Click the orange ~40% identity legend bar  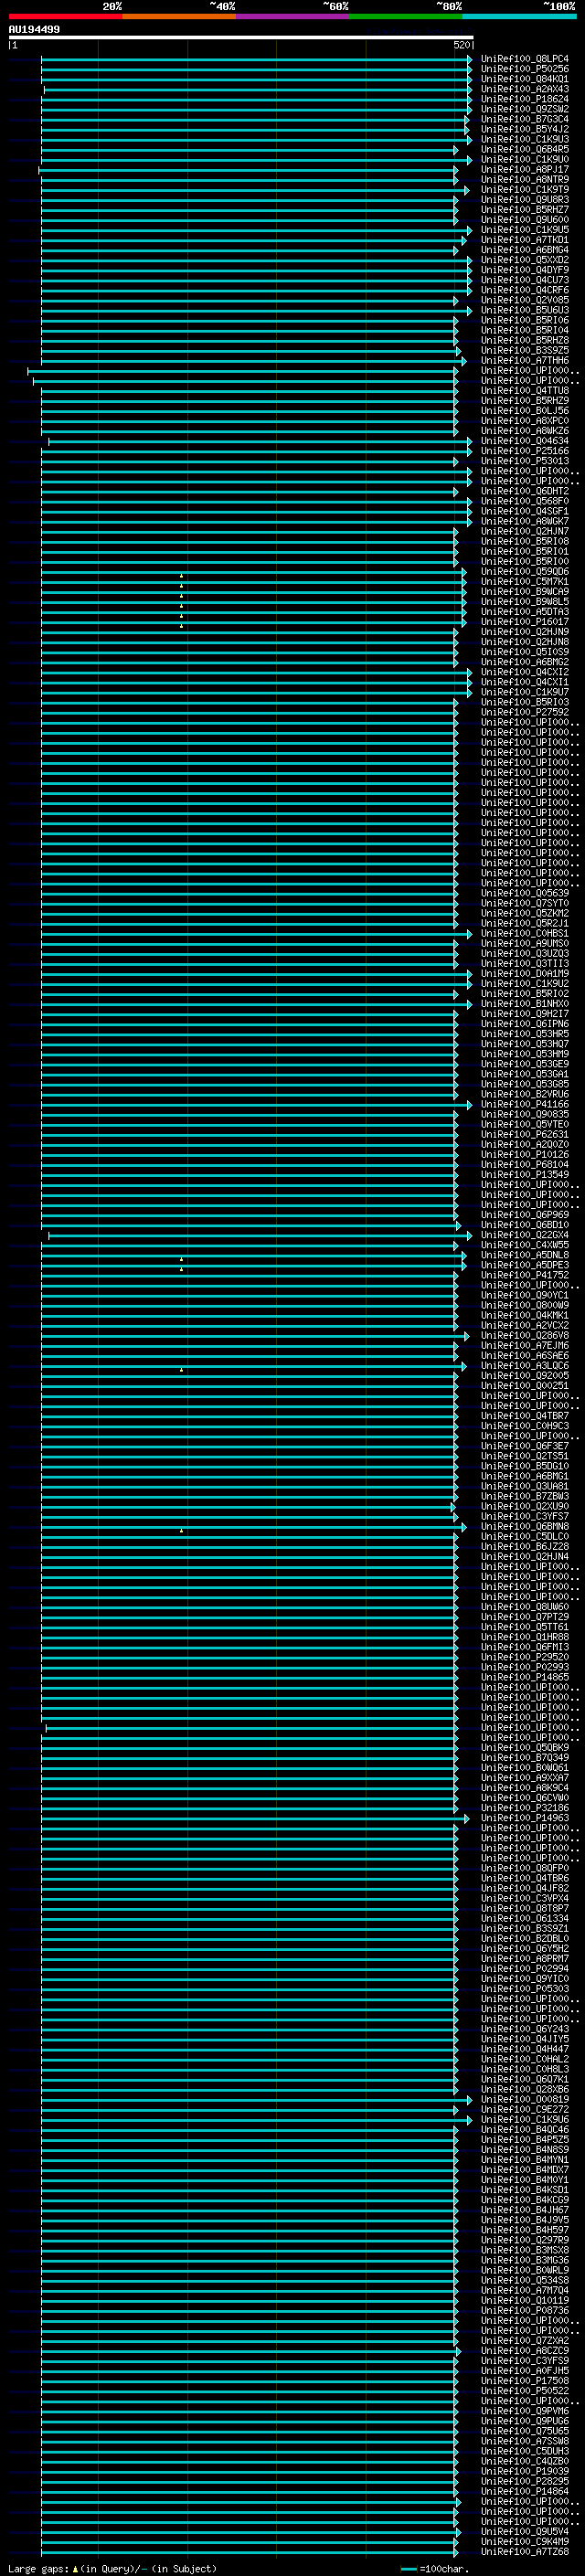click(x=179, y=16)
